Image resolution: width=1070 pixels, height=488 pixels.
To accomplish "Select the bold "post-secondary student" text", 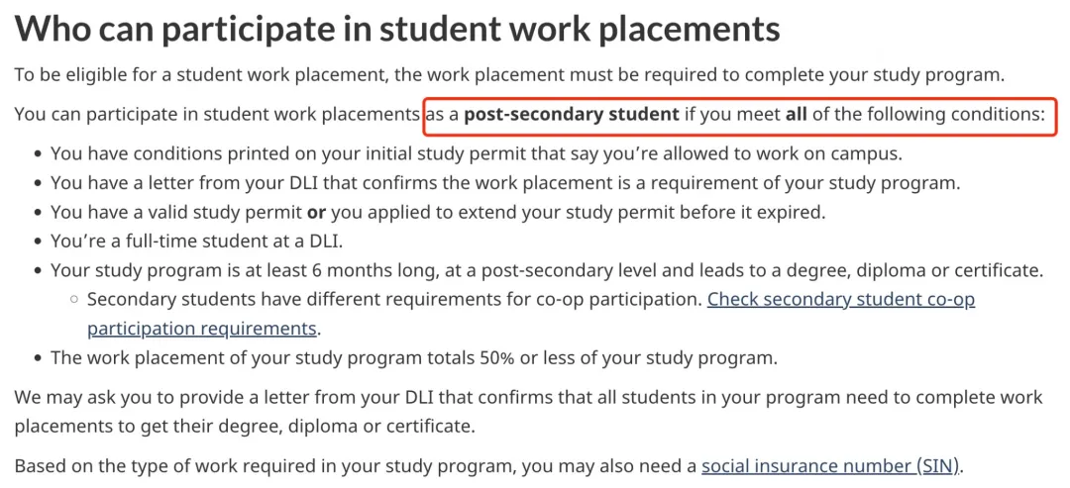I will (572, 115).
